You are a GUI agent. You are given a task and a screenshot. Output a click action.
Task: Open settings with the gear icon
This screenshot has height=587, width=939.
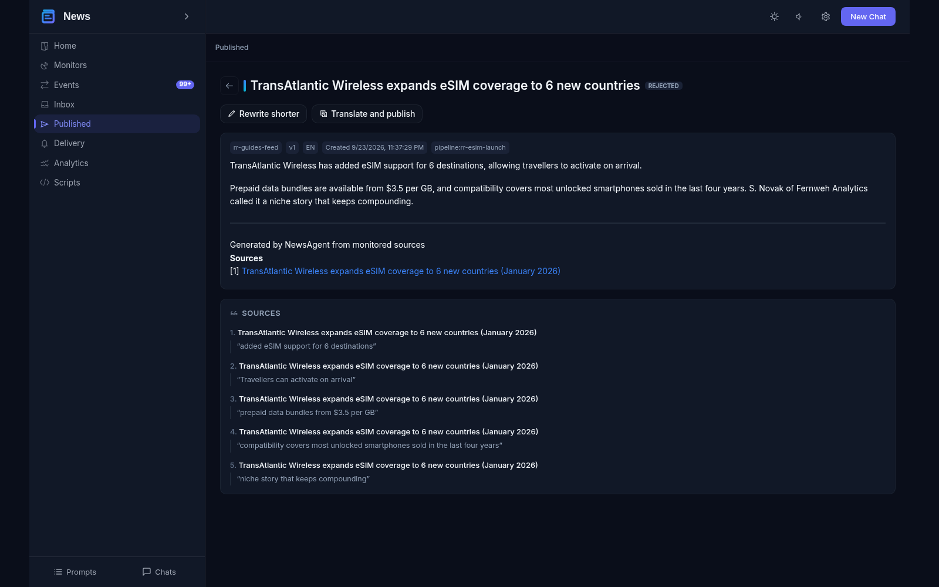pos(825,16)
